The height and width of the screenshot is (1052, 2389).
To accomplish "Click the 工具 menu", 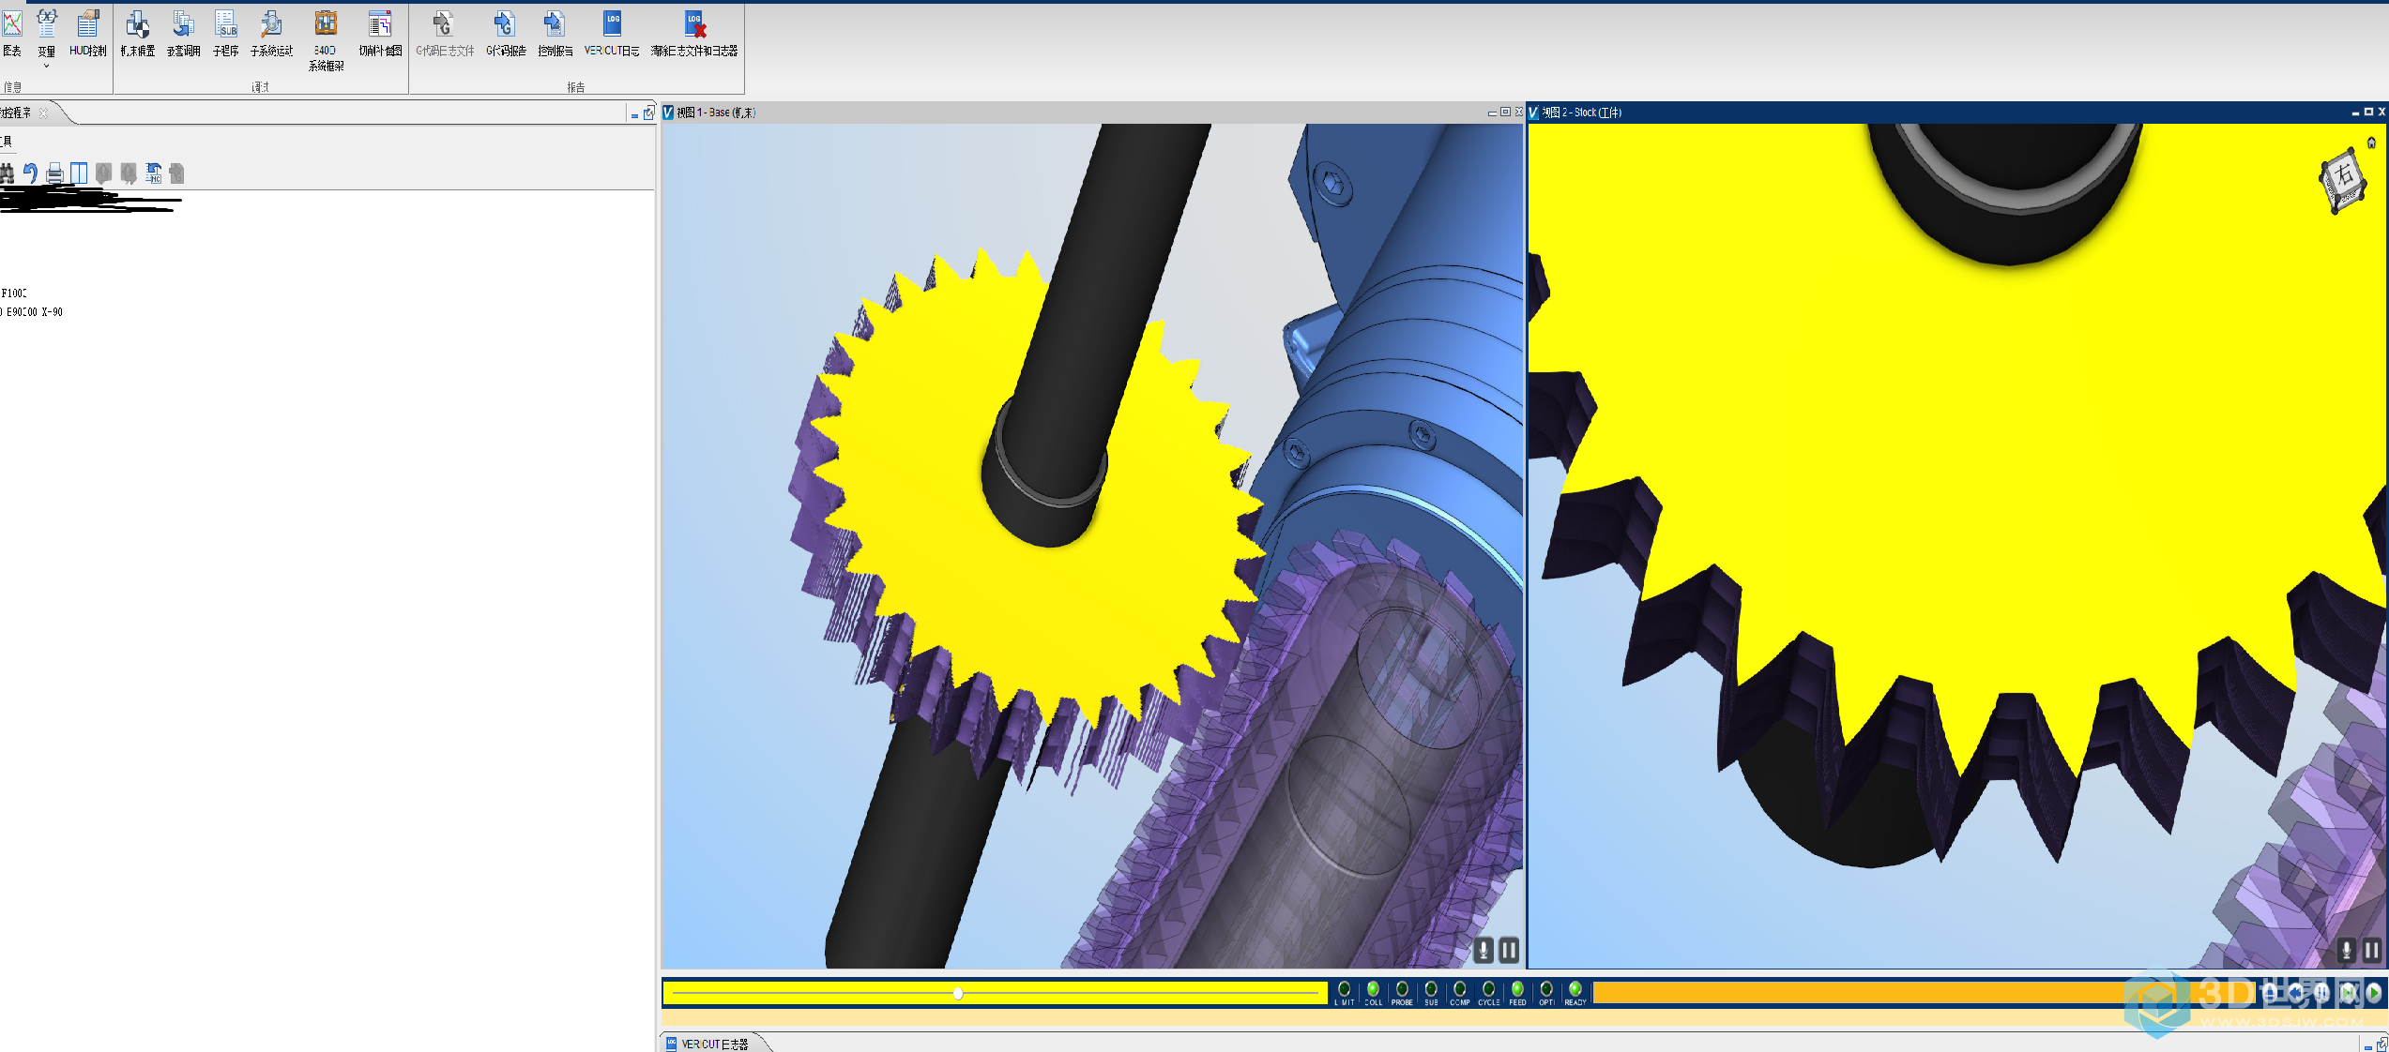I will coord(7,142).
